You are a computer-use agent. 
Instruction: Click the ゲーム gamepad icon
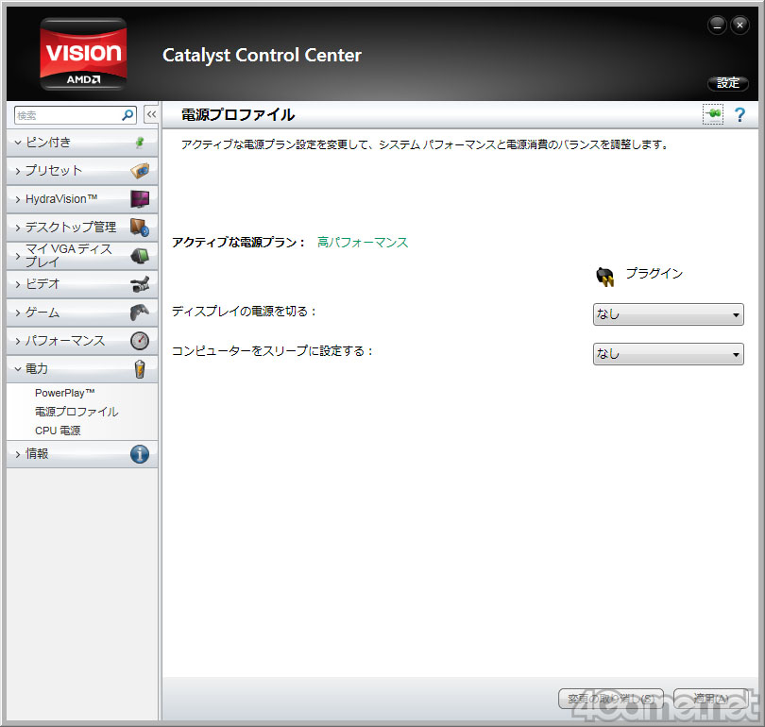[x=140, y=312]
